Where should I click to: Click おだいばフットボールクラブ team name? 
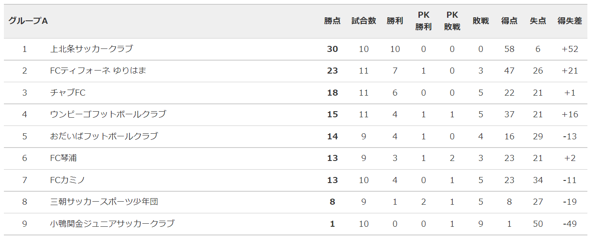[104, 136]
